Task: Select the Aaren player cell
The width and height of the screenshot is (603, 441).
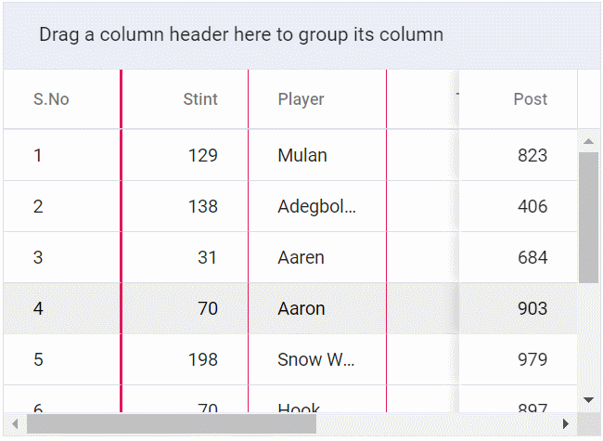Action: (x=301, y=257)
